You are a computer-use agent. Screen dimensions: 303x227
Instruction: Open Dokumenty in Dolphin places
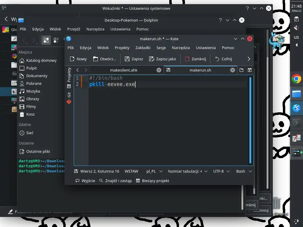pos(33,76)
